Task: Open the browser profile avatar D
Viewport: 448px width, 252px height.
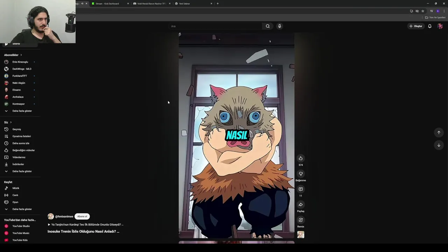Action: pos(437,11)
